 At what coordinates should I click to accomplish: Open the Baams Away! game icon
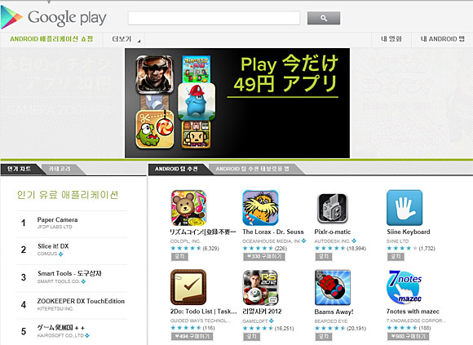(333, 287)
